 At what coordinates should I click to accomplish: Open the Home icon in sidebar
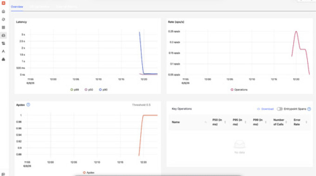[x=3, y=12]
